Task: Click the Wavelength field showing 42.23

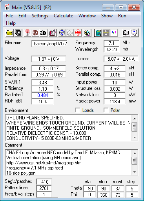Action: [x=111, y=50]
